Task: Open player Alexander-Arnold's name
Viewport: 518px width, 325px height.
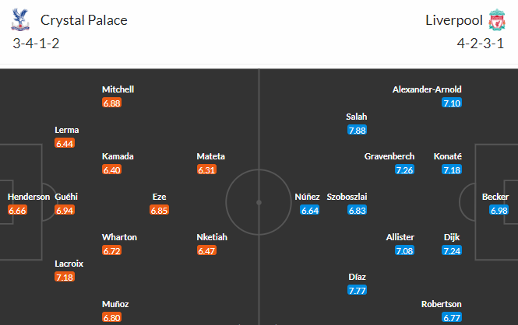Action: [427, 89]
